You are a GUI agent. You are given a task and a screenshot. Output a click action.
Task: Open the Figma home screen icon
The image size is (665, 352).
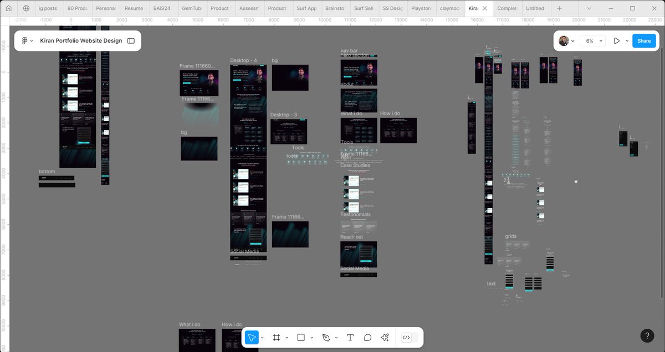pos(9,8)
